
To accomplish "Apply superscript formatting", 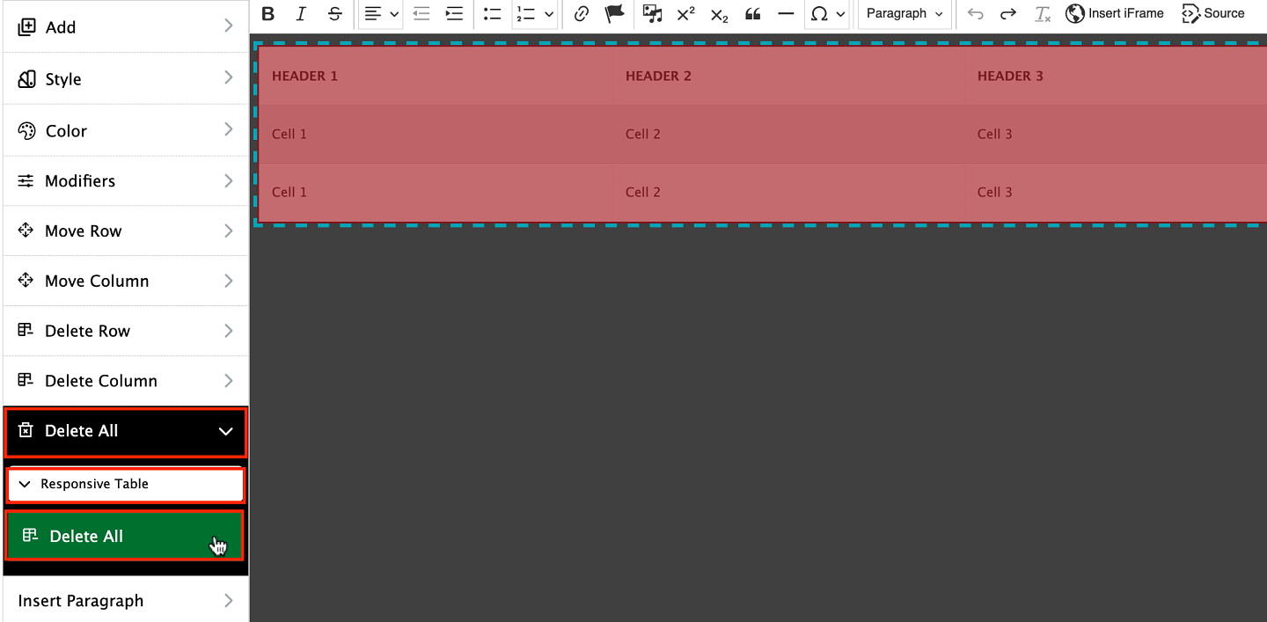I will [685, 14].
